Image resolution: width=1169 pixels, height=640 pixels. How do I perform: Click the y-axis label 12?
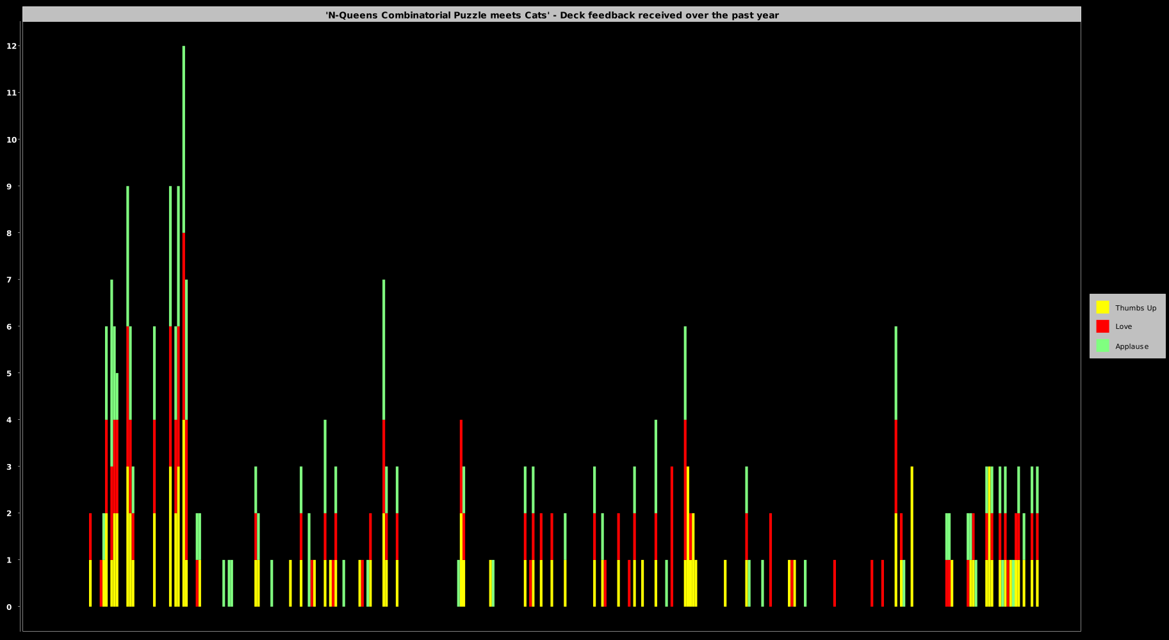(11, 46)
